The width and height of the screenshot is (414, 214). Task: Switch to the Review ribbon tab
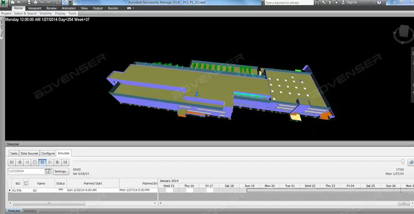pyautogui.click(x=51, y=8)
